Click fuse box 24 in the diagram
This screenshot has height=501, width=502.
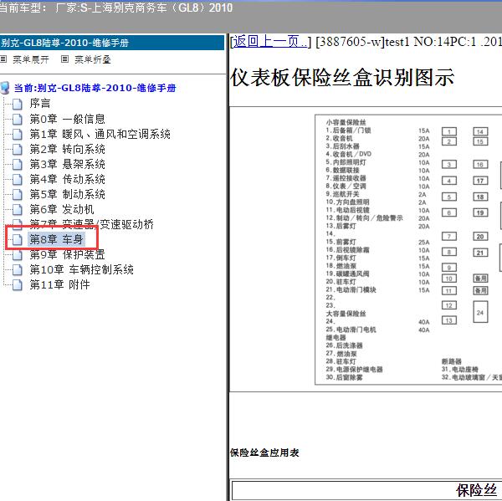480,312
